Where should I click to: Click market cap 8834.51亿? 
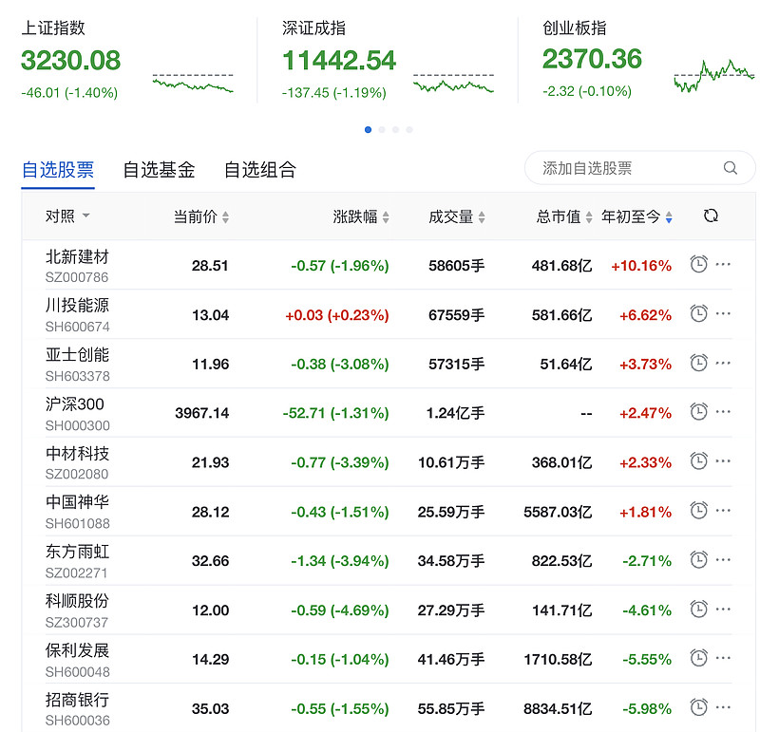558,709
